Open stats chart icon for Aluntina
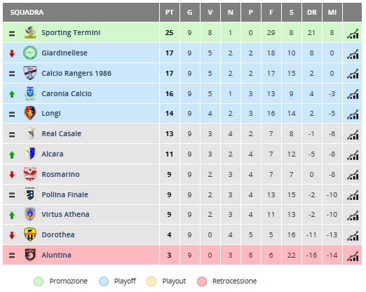Viewport: 366px width, 292px height. pos(353,256)
